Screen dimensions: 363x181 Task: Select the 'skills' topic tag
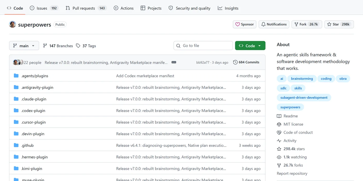[298, 88]
